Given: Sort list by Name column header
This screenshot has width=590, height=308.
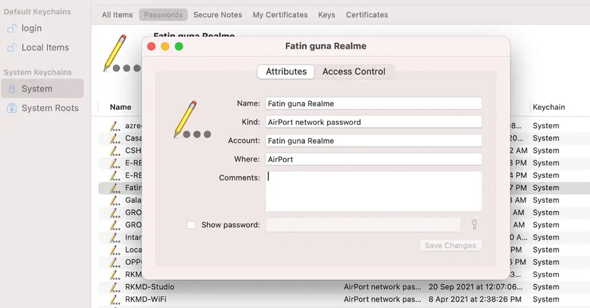Looking at the screenshot, I should tap(120, 107).
